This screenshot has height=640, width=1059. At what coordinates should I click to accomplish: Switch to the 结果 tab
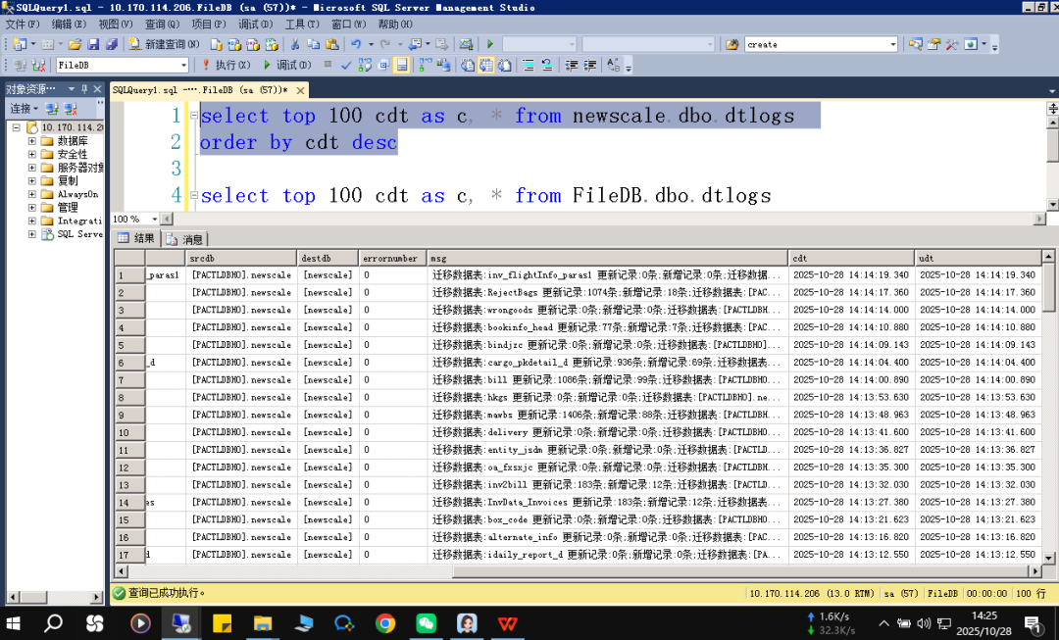pos(137,238)
